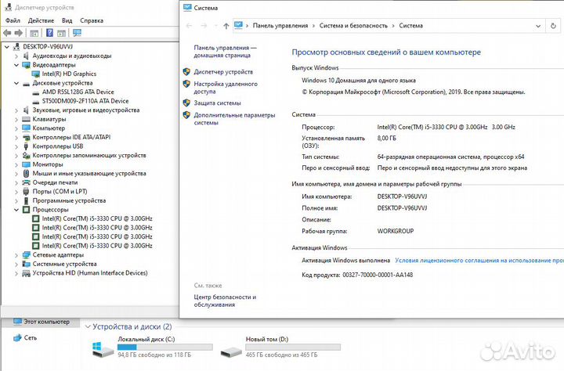Select AMD R5SL128G ATA Device
The height and width of the screenshot is (371, 564).
click(x=78, y=92)
